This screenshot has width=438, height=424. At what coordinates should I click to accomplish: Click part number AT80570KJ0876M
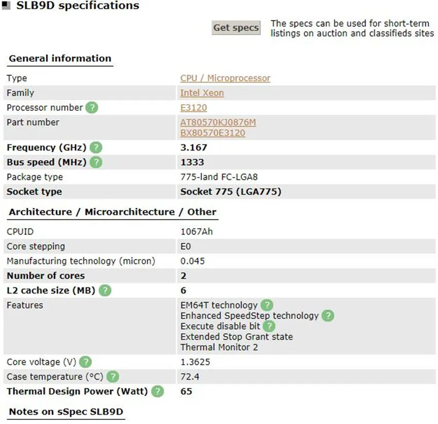[218, 122]
